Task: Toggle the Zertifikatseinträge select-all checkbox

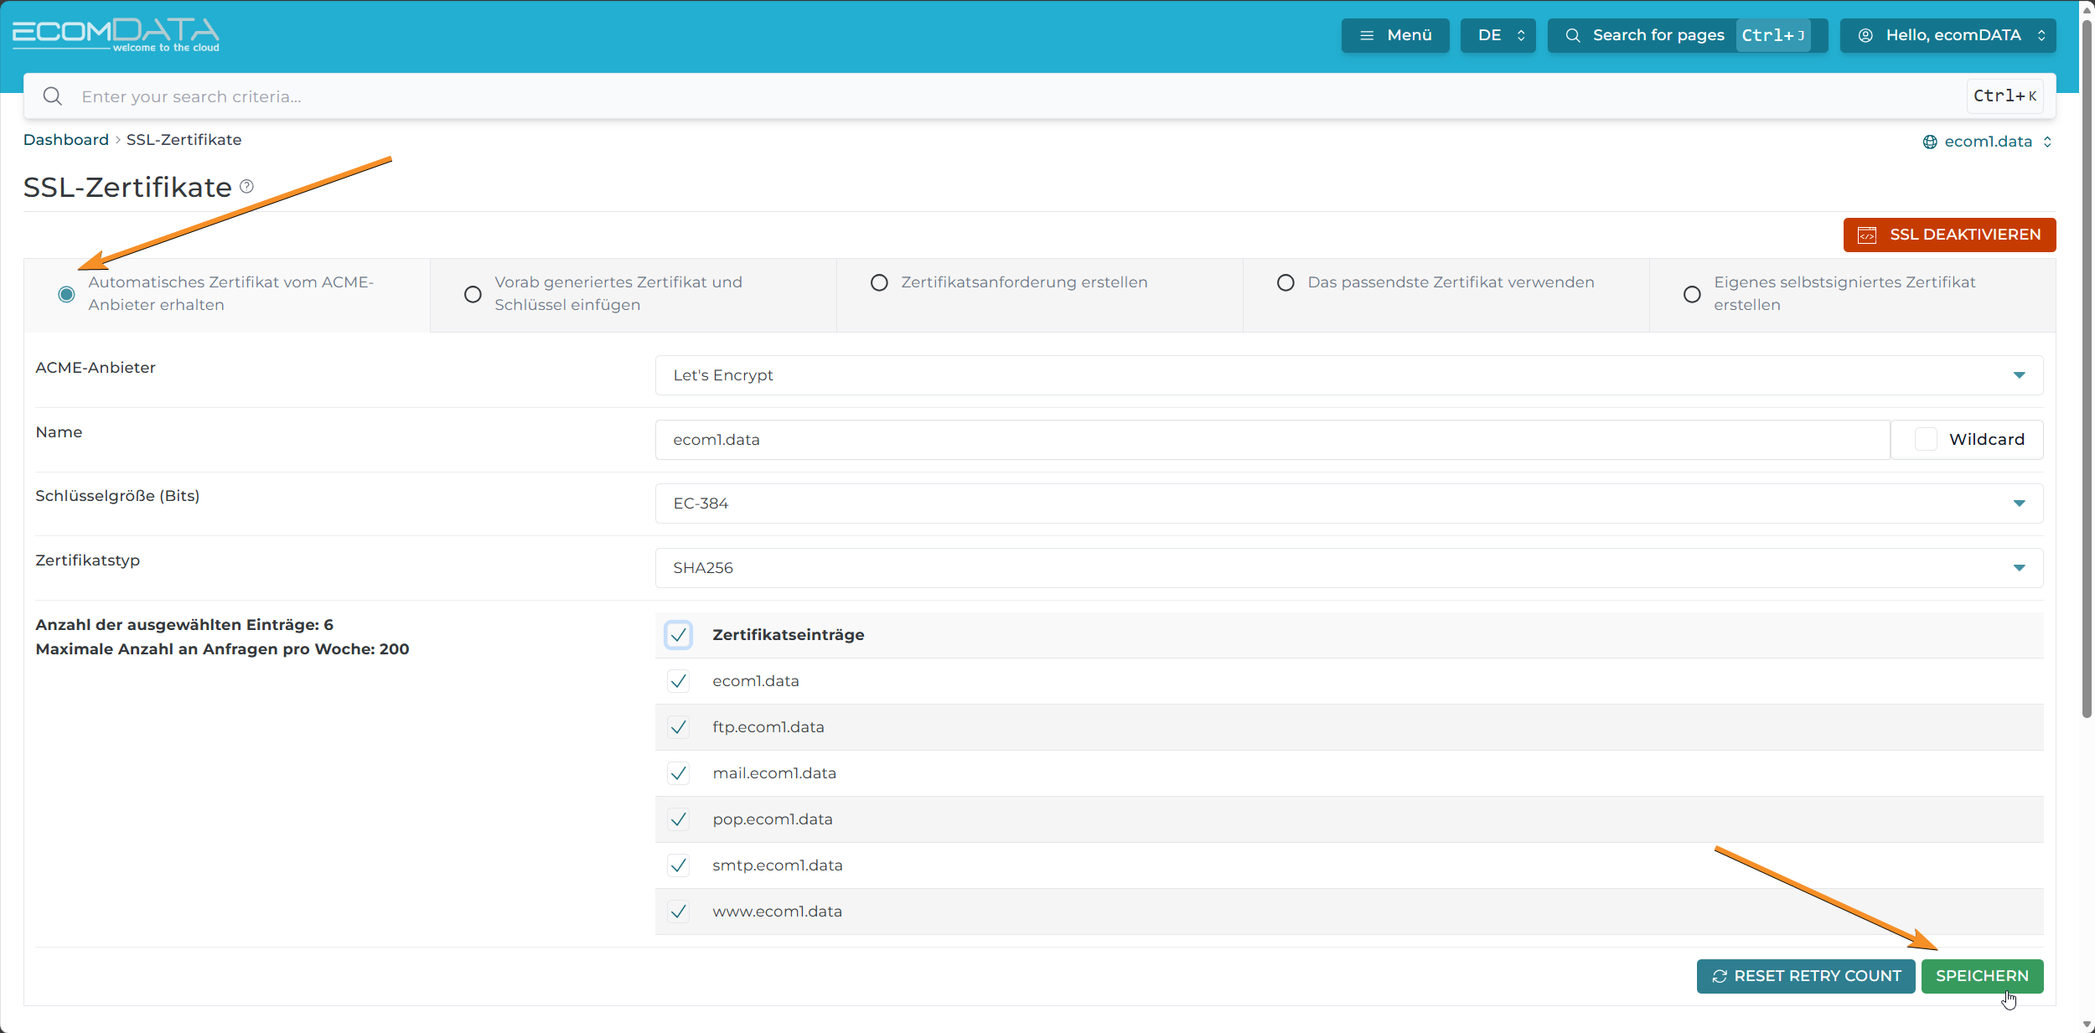Action: 678,634
